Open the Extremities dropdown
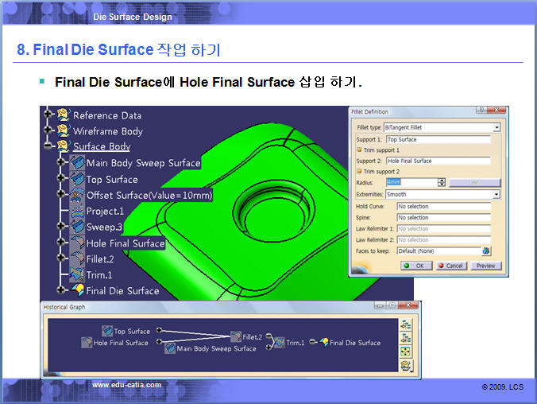537x404 pixels. [496, 194]
